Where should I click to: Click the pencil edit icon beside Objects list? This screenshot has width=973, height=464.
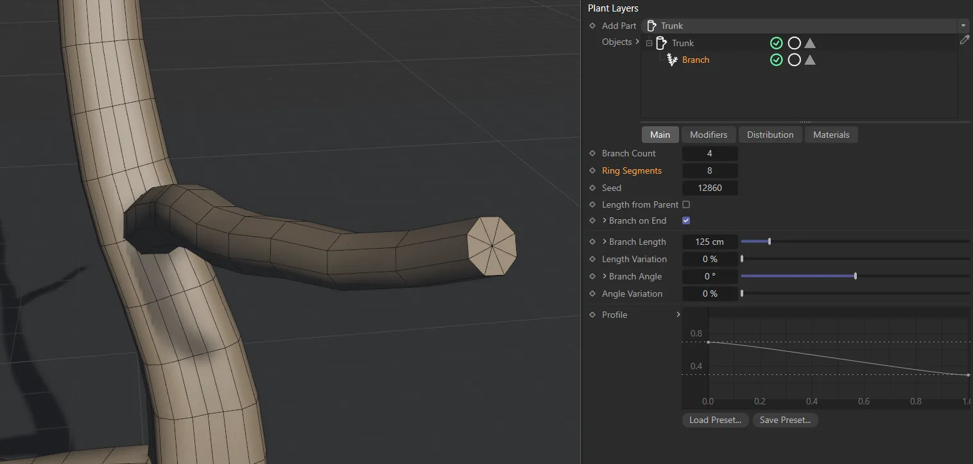964,40
